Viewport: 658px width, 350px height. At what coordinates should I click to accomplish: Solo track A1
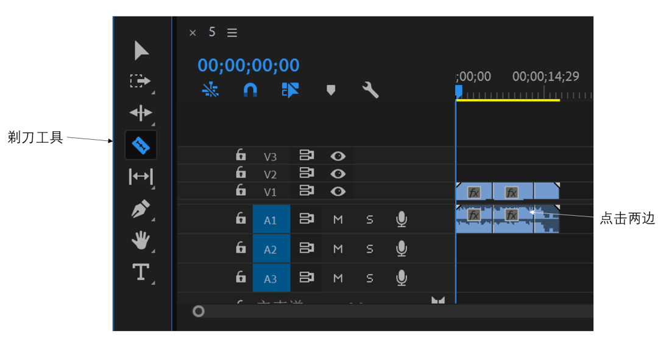coord(369,219)
